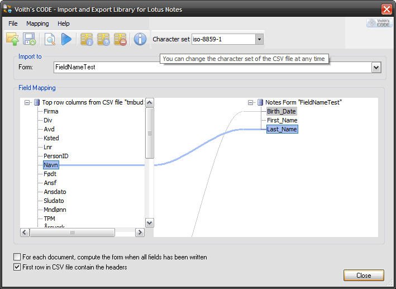This screenshot has height=289, width=396.
Task: Click mapping info icon with blue i badge
Action: (87, 39)
